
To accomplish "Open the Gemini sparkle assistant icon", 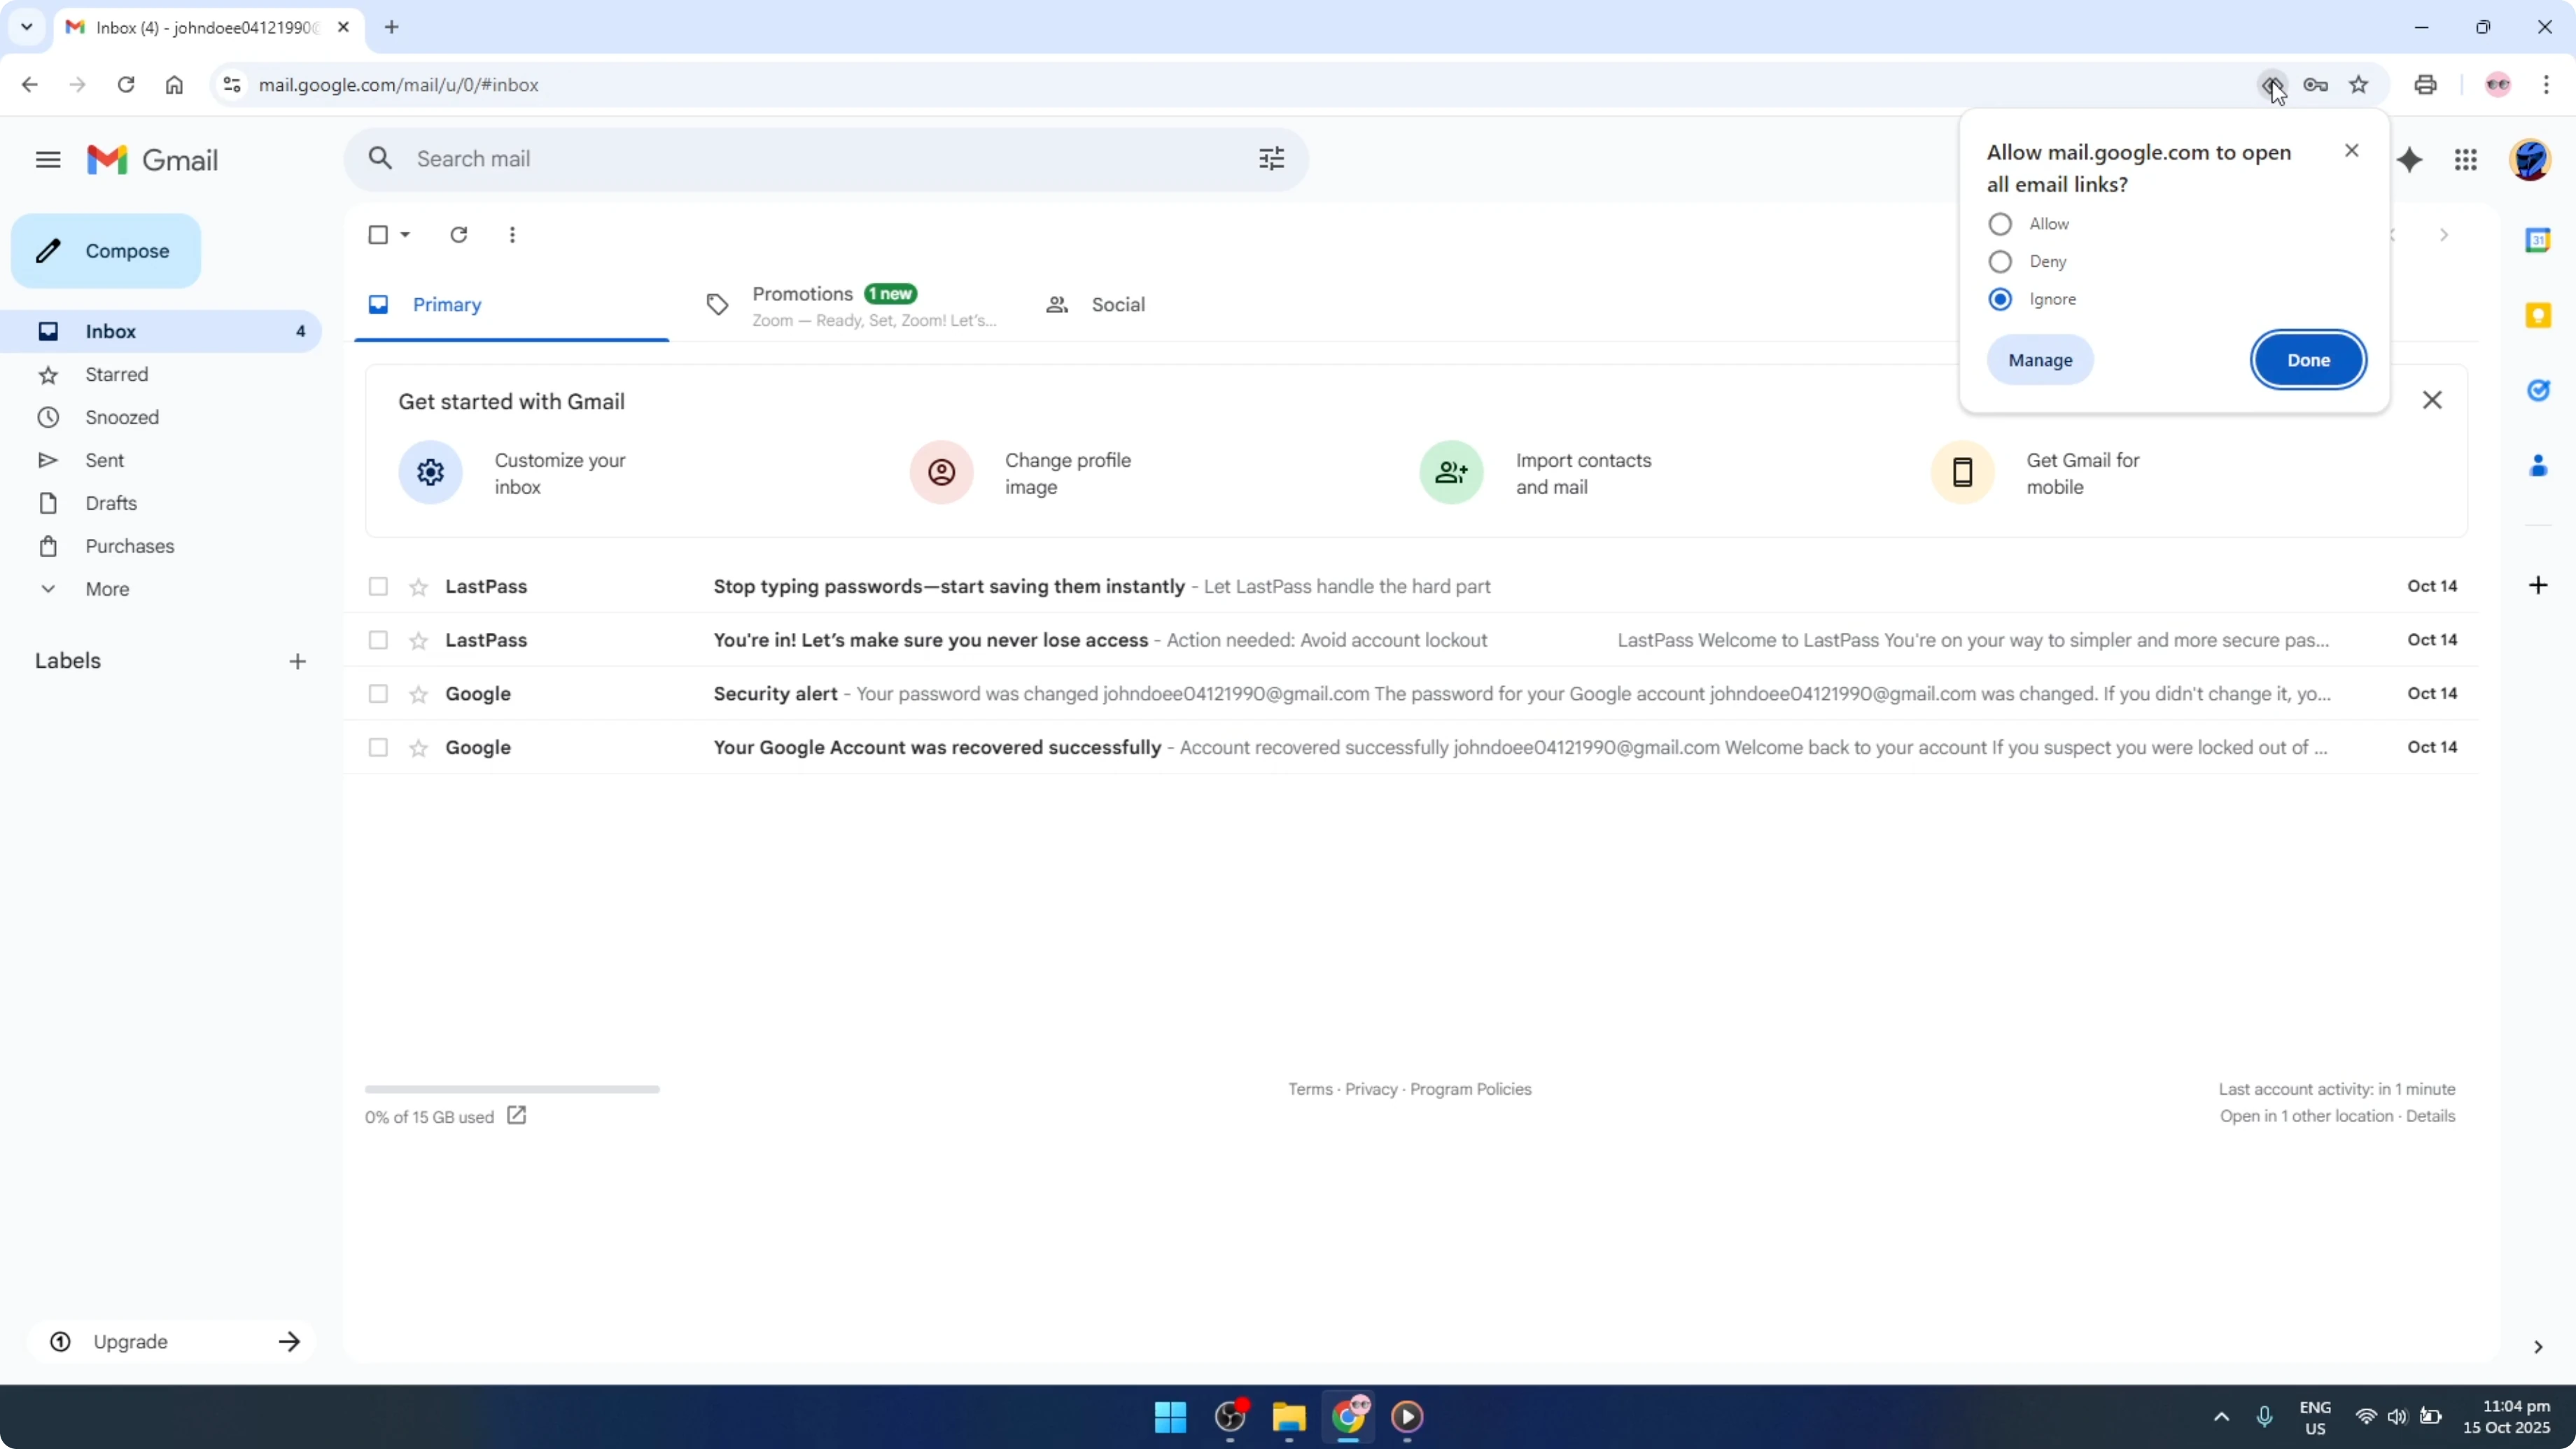I will tap(2410, 160).
